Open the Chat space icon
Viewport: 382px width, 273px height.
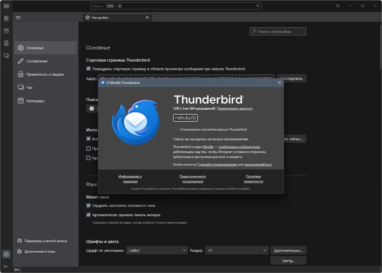[x=6, y=56]
